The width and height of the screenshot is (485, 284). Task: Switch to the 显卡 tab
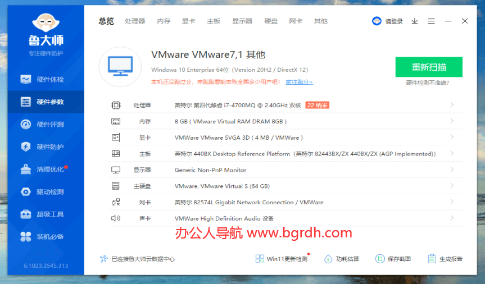click(188, 21)
